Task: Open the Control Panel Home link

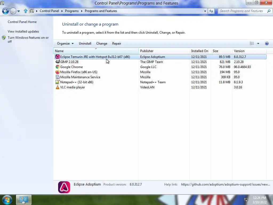Action: (x=22, y=22)
